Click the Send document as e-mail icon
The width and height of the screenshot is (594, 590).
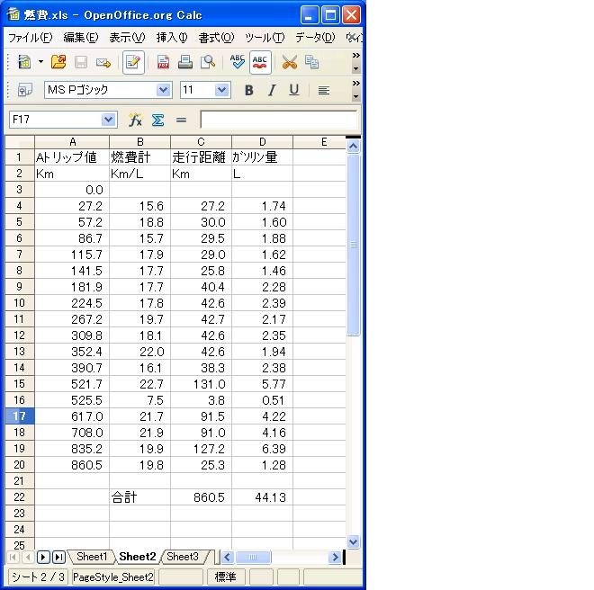coord(103,62)
